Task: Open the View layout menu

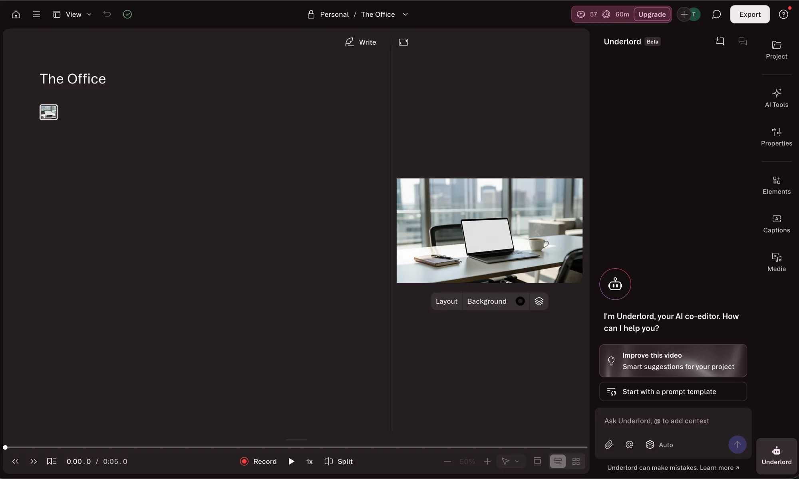Action: click(x=72, y=14)
